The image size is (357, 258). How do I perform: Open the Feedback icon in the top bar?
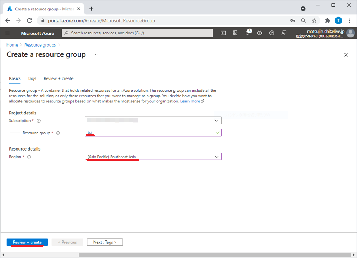[x=284, y=33]
